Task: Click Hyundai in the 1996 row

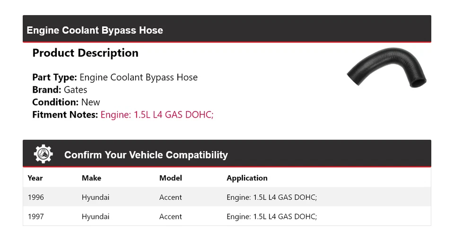Action: (95, 198)
